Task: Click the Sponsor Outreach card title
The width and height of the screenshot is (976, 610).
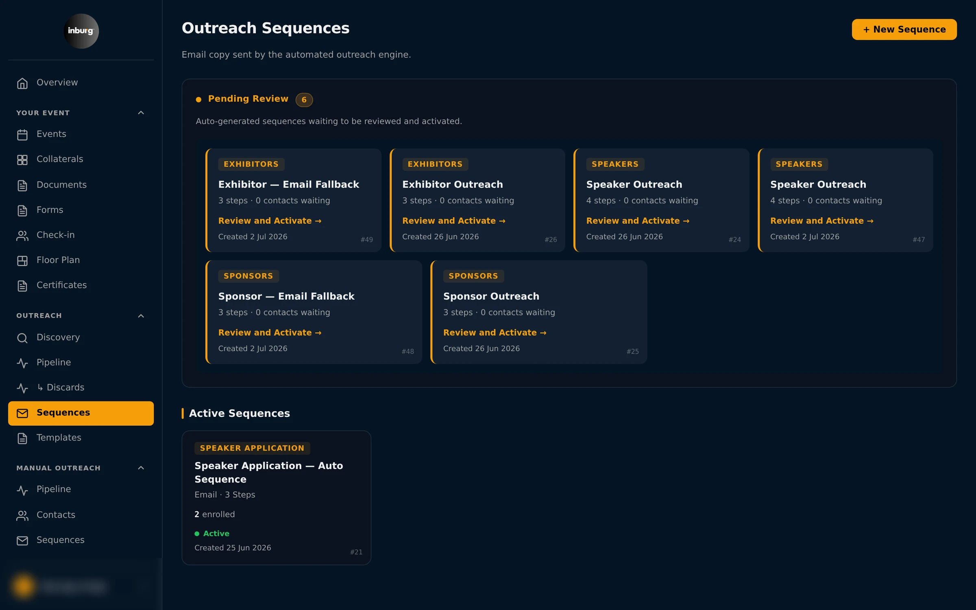Action: [491, 296]
